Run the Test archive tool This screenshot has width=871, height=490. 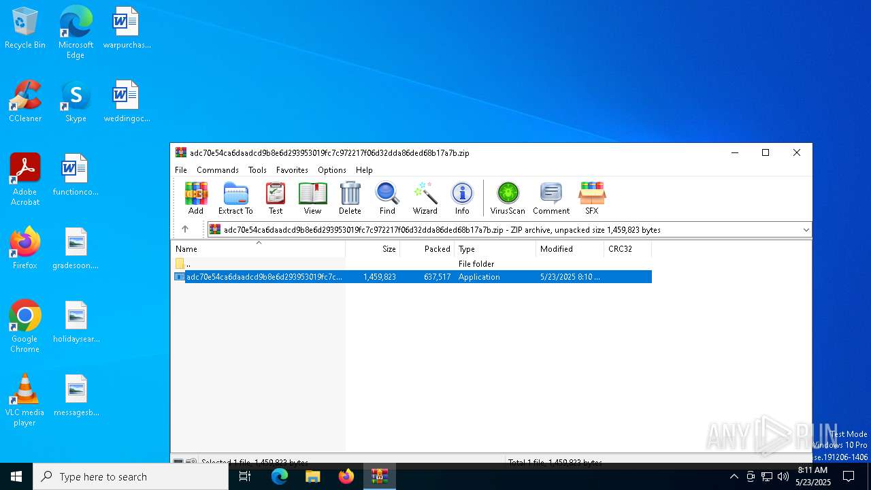[x=276, y=198]
